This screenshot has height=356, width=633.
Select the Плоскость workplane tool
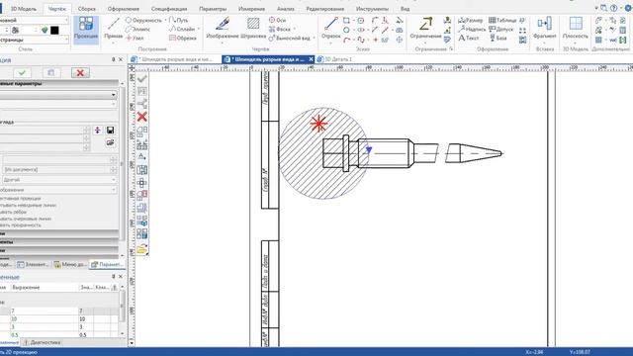576,29
